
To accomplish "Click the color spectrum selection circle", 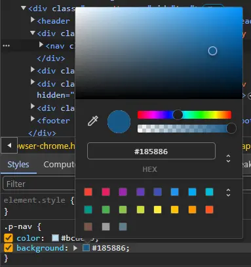I will tap(212, 51).
